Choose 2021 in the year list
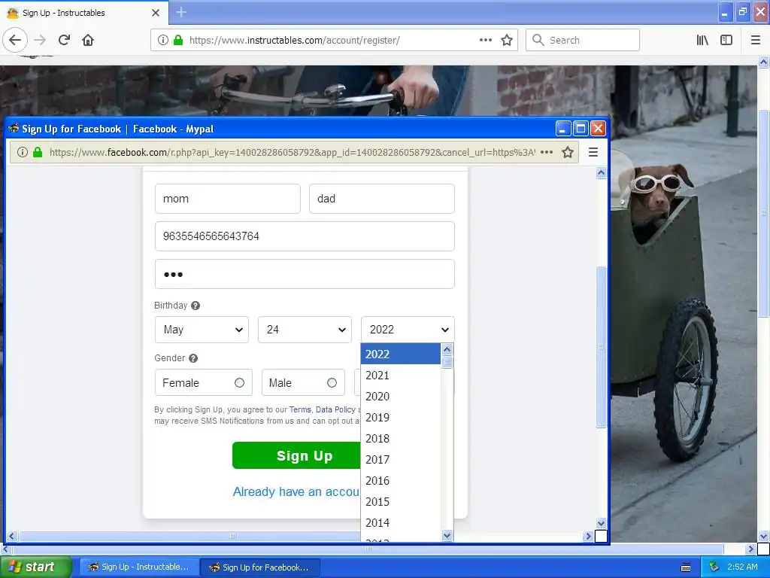 pos(401,375)
